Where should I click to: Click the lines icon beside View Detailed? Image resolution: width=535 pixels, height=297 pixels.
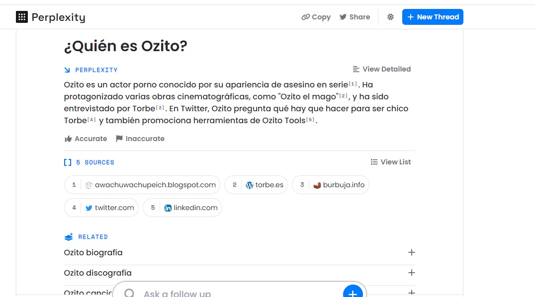coord(356,69)
